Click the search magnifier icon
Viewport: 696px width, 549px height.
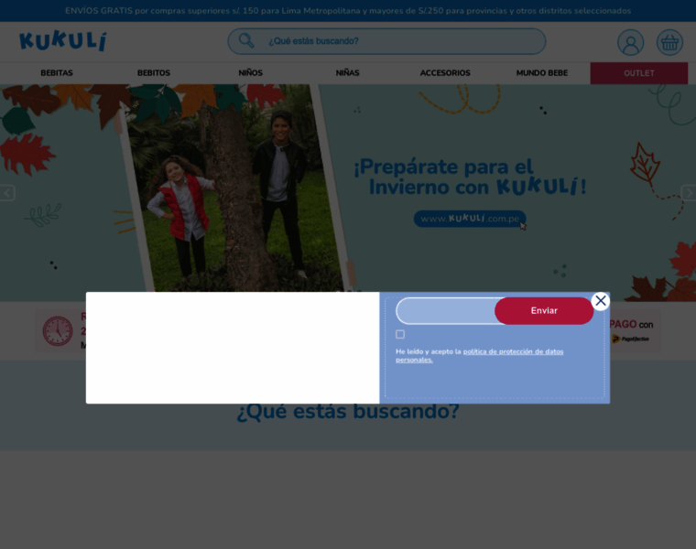(246, 41)
